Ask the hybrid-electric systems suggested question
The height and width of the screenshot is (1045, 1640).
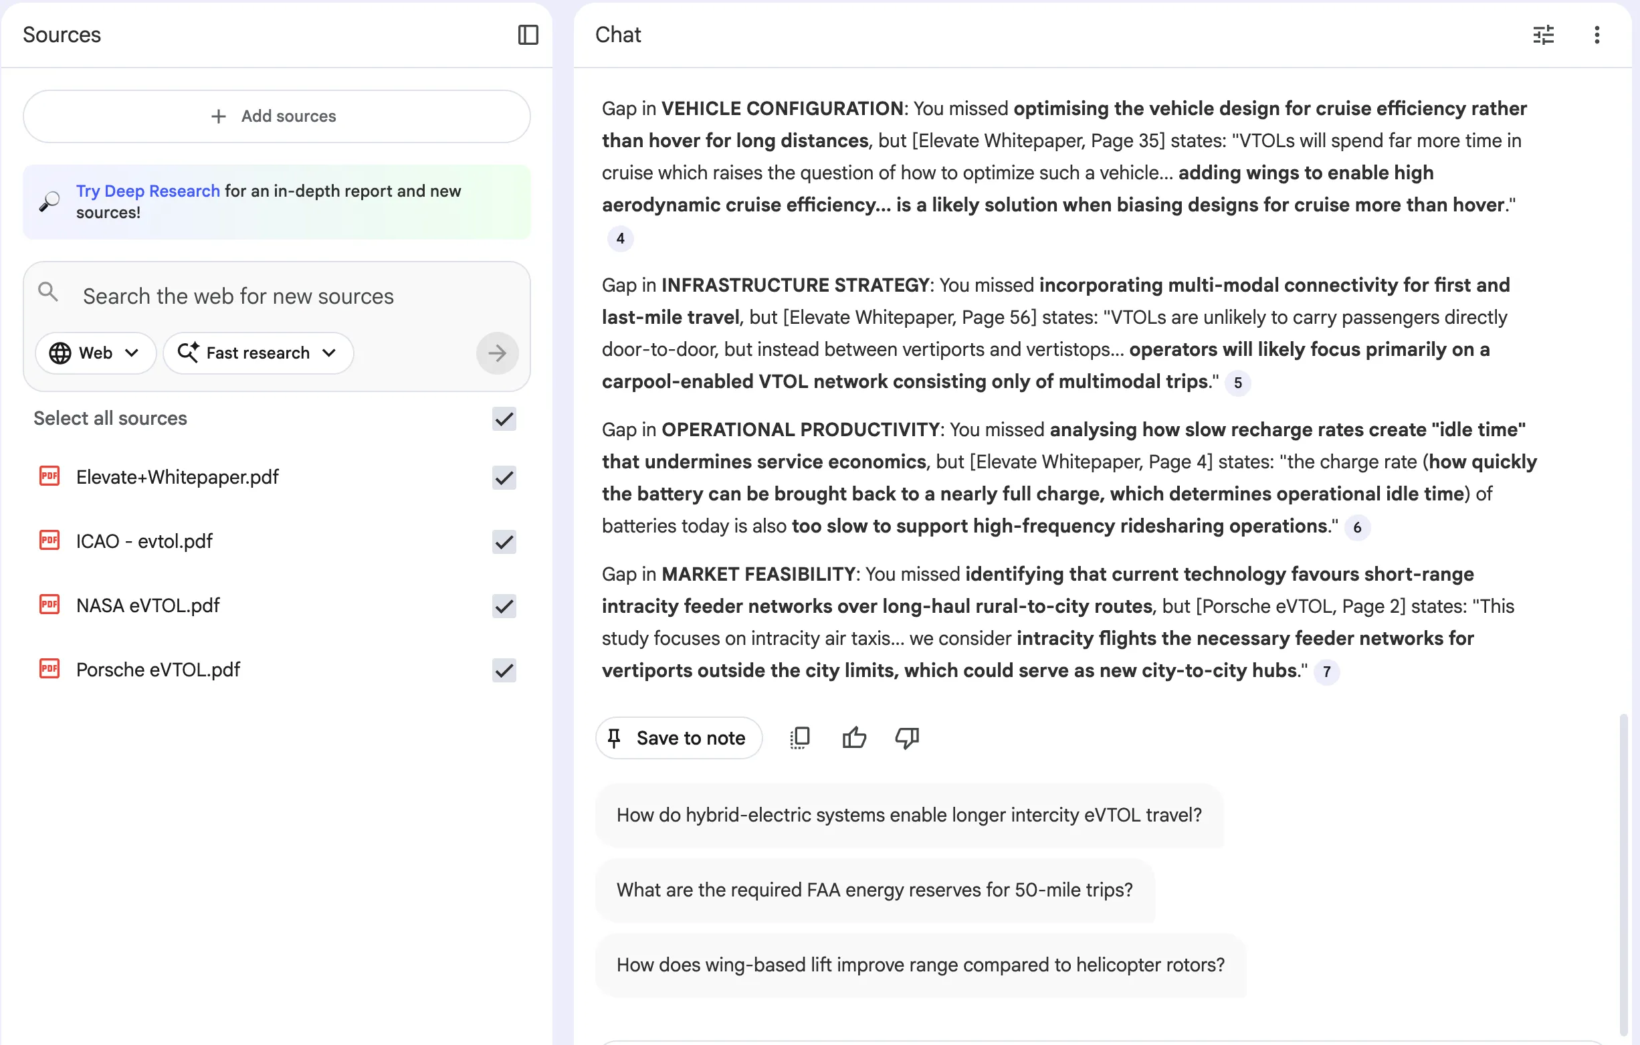pos(908,815)
